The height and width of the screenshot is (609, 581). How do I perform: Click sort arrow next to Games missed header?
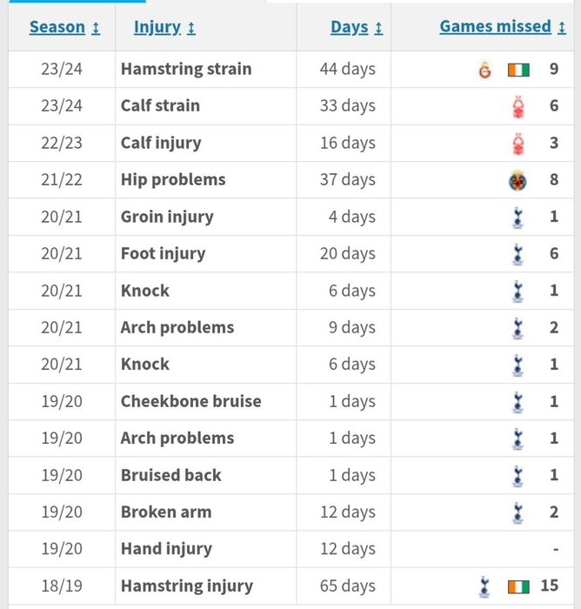point(562,28)
